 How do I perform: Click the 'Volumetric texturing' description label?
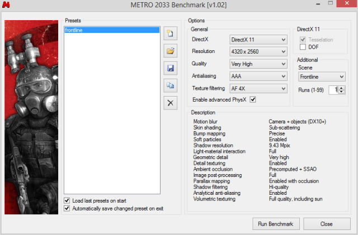[214, 199]
